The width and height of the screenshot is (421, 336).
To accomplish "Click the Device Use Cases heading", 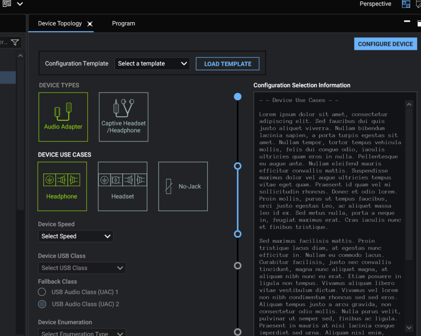I will pyautogui.click(x=65, y=155).
